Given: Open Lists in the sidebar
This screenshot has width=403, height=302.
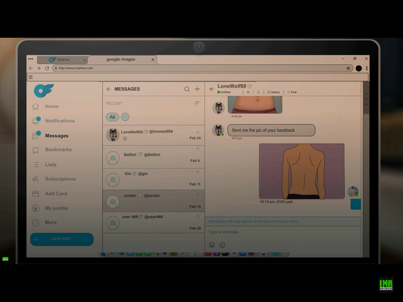Looking at the screenshot, I should (44, 165).
